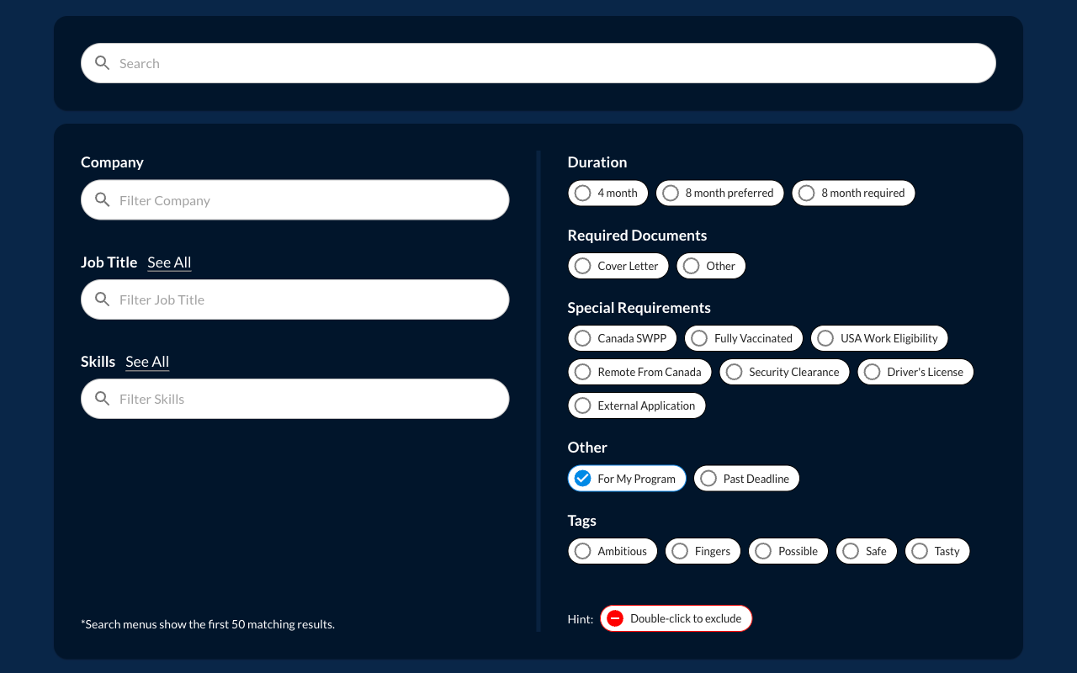Open See All link beside Skills
Viewport: 1077px width, 673px height.
[x=147, y=362]
